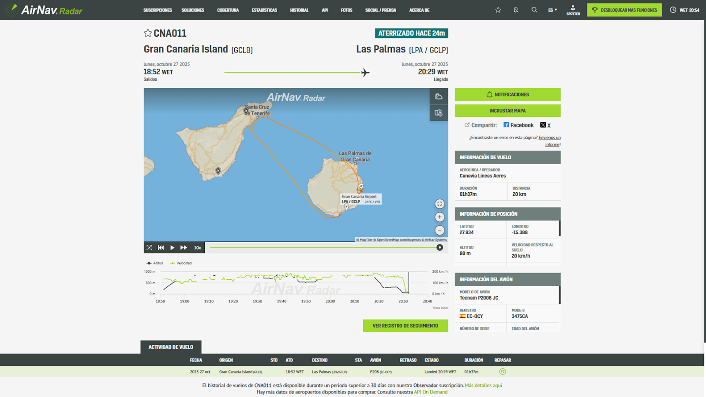Click the AirNav Radar logo
The width and height of the screenshot is (706, 397).
point(44,10)
